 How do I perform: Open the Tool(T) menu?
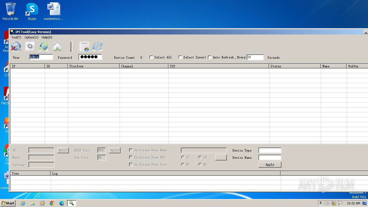(x=16, y=37)
